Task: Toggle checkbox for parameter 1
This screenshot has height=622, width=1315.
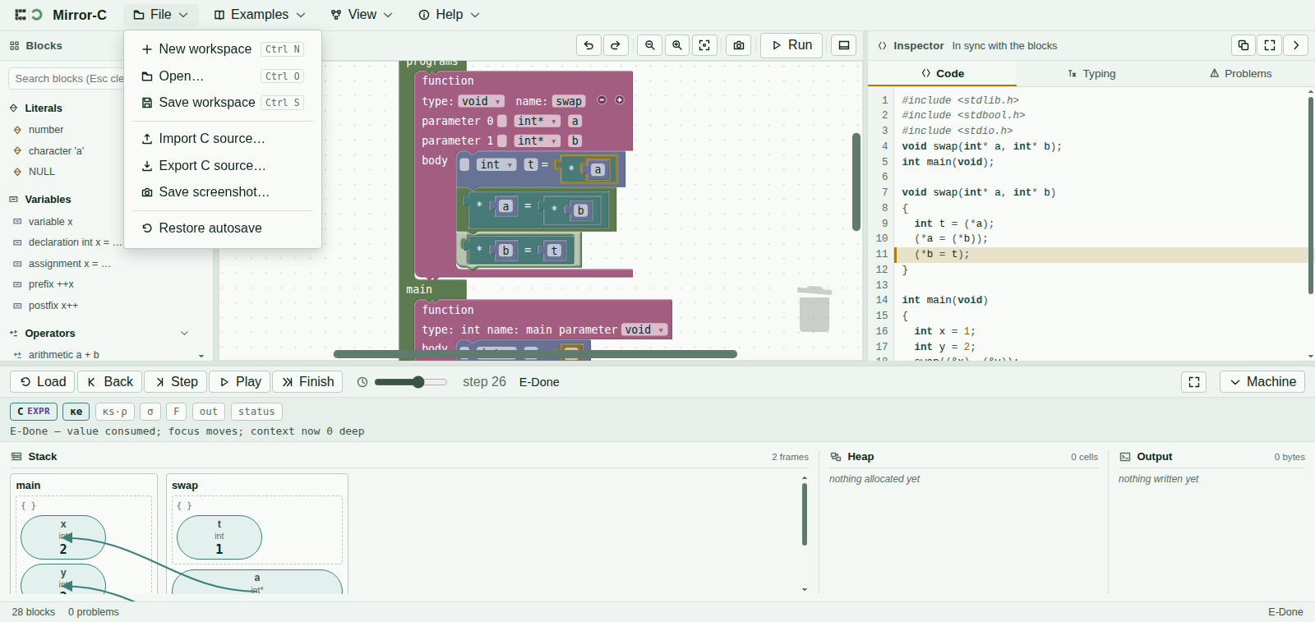Action: click(x=502, y=141)
